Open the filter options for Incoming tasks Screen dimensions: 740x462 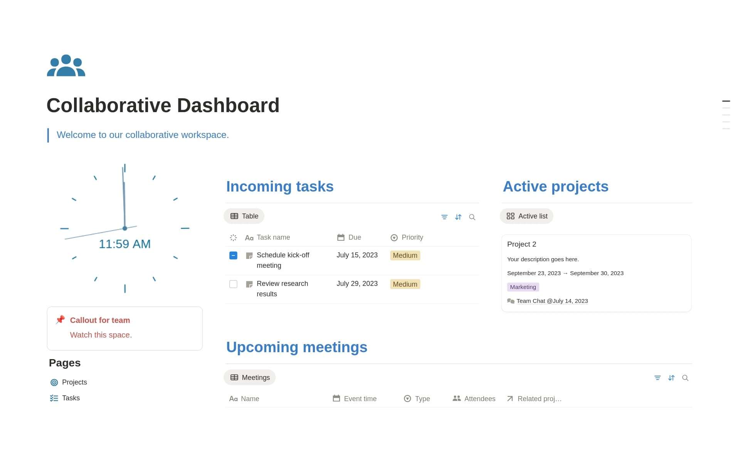click(444, 217)
